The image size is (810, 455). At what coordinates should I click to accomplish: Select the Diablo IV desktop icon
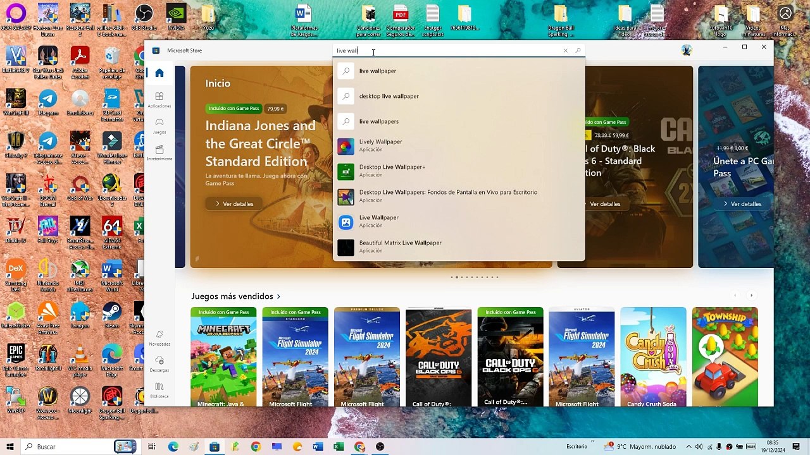tap(16, 231)
